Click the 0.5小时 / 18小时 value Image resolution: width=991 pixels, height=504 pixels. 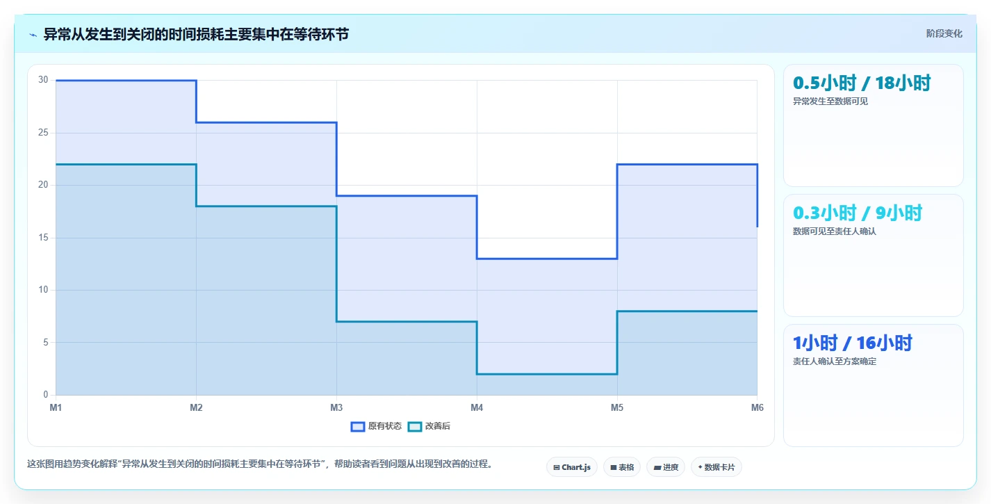(862, 83)
